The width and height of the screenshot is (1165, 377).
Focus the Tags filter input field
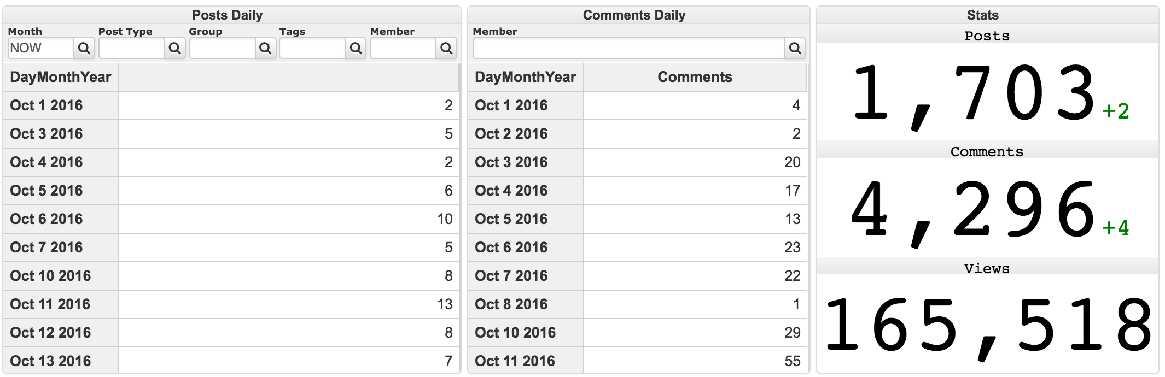click(312, 48)
